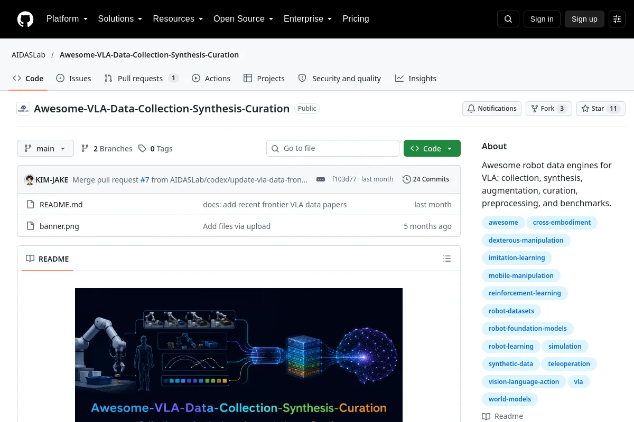Open the 'cross-embodiment' topic tag
The image size is (634, 422).
click(562, 223)
